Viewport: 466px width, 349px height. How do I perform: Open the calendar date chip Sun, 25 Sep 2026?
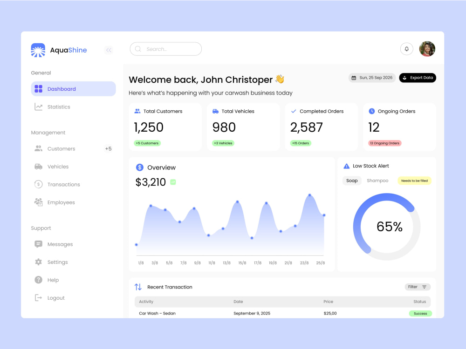(x=372, y=78)
